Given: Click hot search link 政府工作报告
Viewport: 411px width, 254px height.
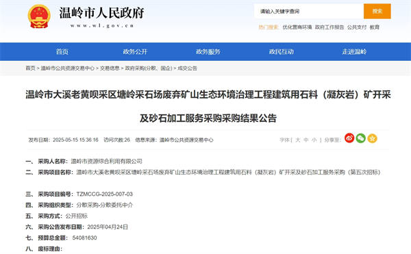Looking at the screenshot, I should pyautogui.click(x=329, y=27).
